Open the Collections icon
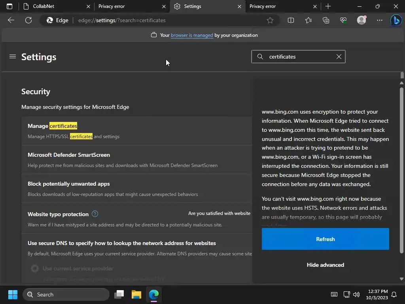This screenshot has height=304, width=405. click(x=326, y=20)
